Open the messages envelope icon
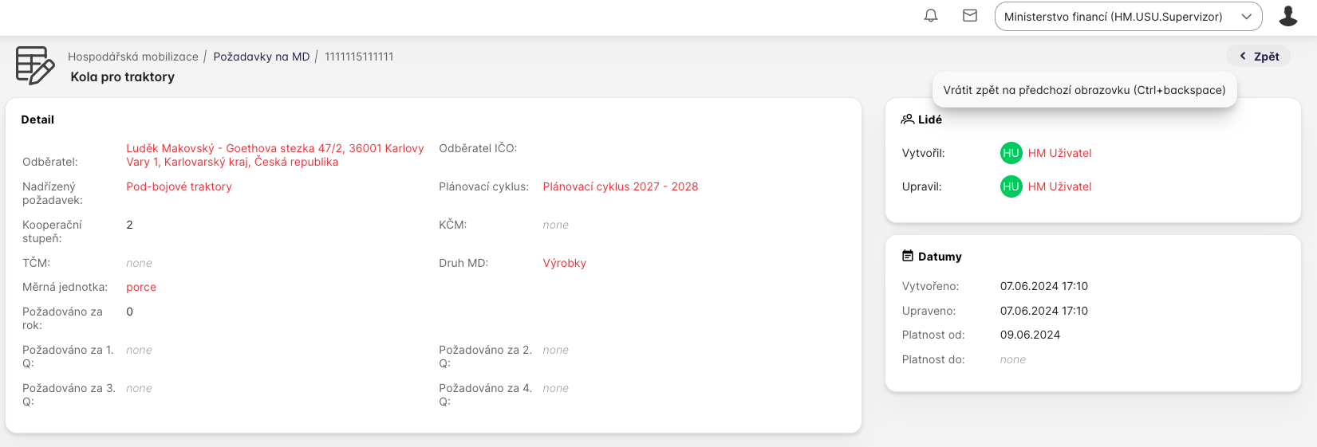The image size is (1317, 447). click(x=970, y=16)
